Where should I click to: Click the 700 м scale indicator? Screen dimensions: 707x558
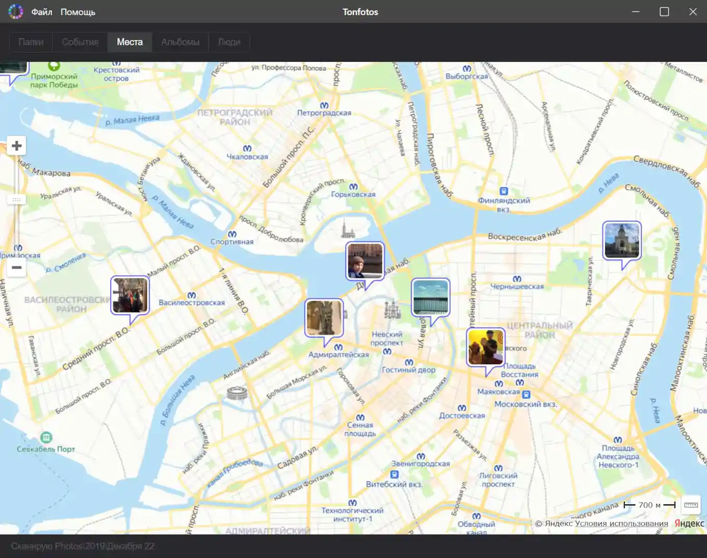click(649, 505)
